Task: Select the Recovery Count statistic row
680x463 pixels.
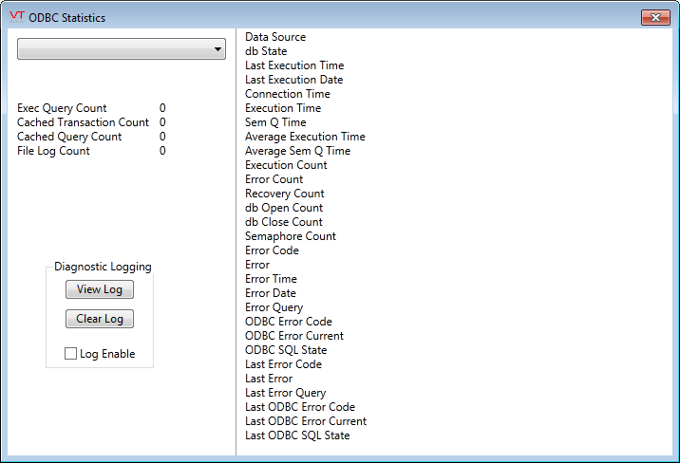Action: pos(285,194)
